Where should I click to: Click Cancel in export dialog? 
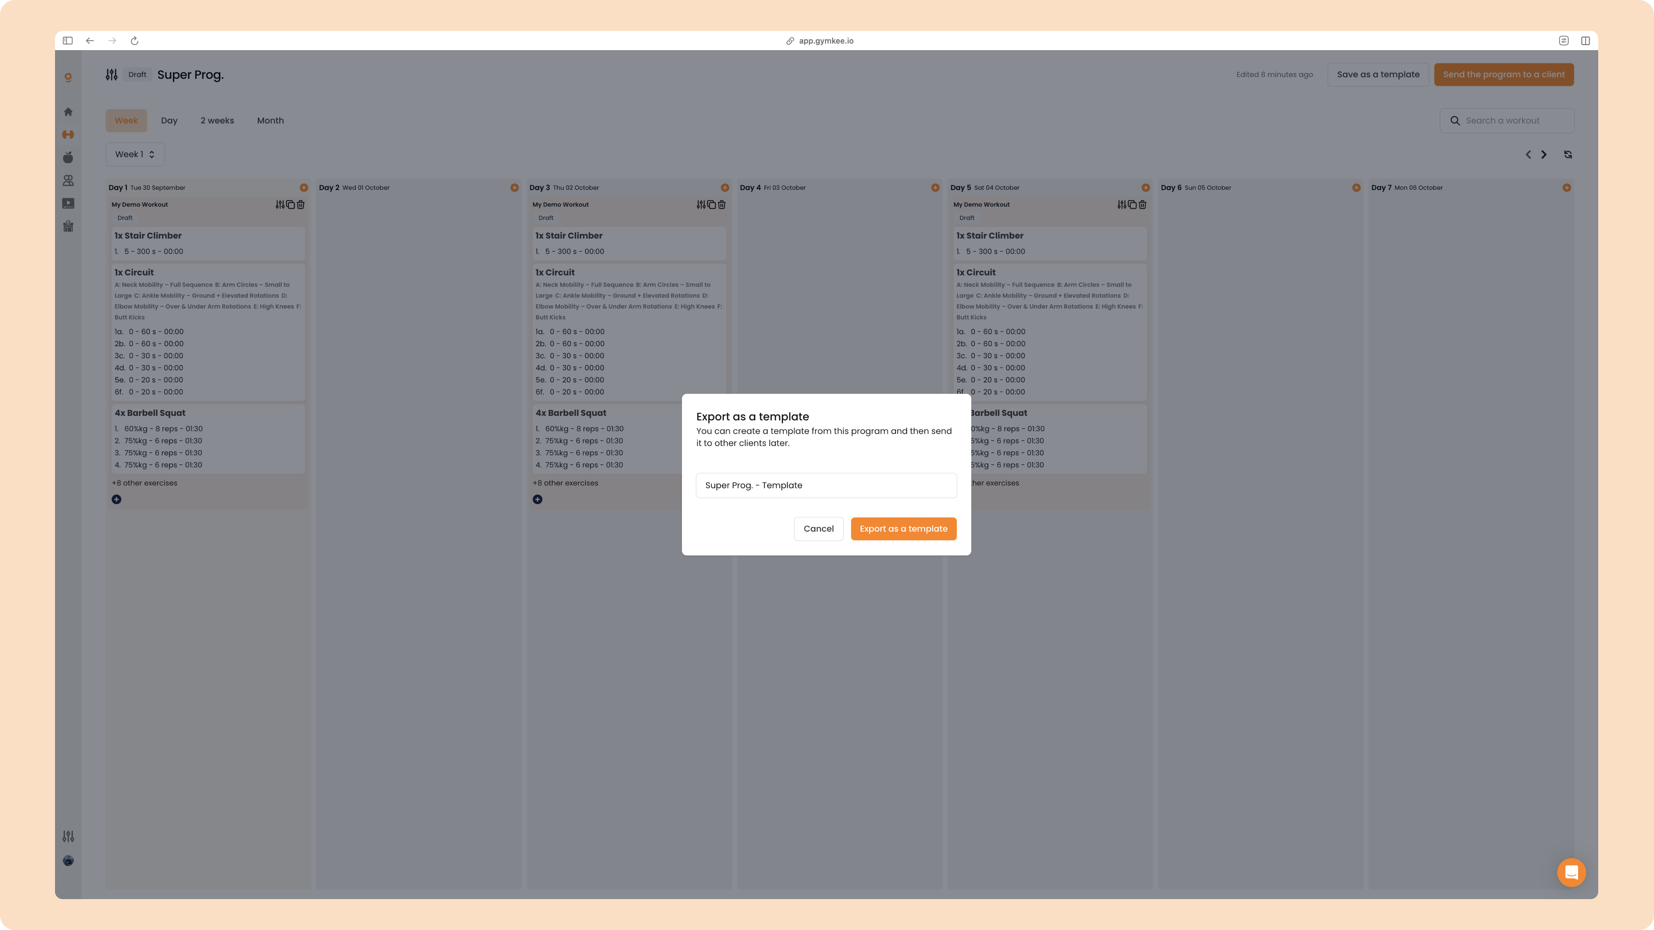tap(819, 529)
